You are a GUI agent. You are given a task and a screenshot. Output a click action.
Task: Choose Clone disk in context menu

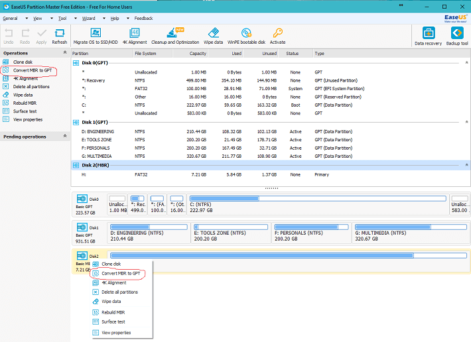click(111, 264)
